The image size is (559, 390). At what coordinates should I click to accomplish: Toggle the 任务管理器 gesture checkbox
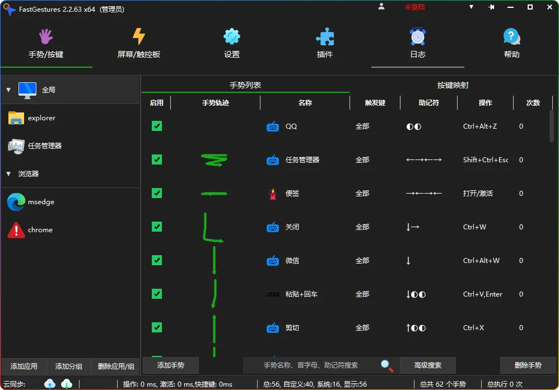coord(156,159)
